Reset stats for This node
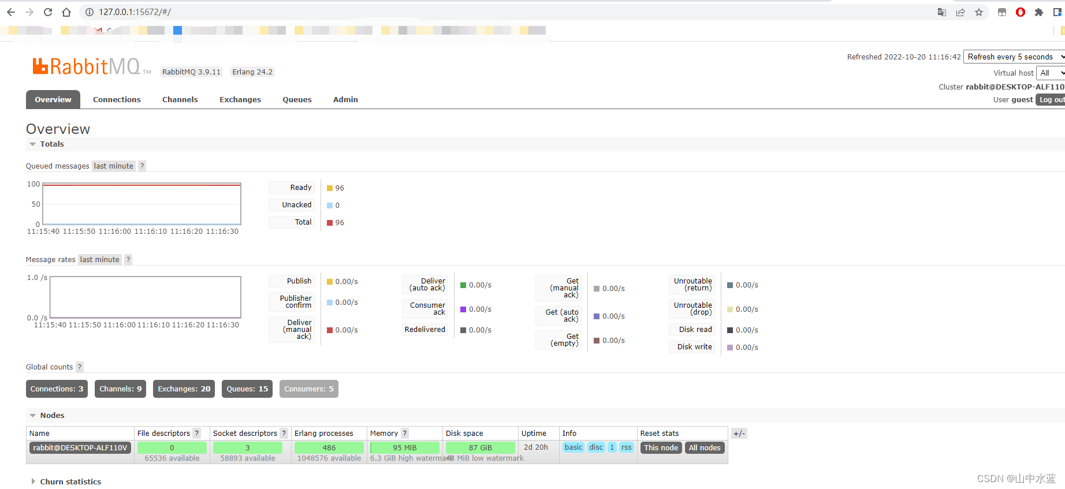 (x=661, y=448)
